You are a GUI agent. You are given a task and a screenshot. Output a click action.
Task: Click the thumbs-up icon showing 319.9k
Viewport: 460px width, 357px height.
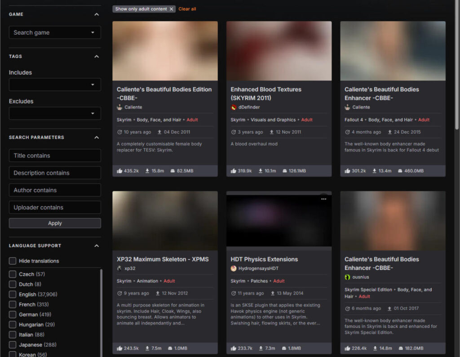[234, 171]
